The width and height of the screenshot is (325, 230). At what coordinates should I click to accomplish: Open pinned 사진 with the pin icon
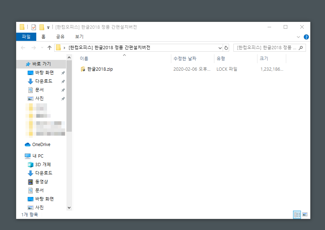point(40,99)
